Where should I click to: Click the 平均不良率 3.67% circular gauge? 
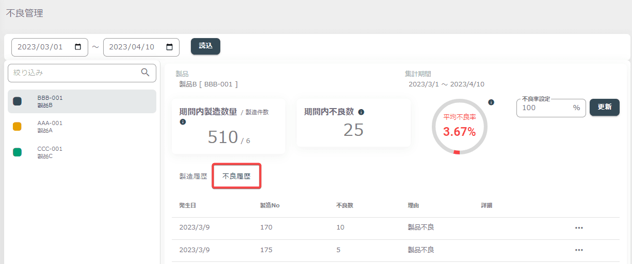(x=459, y=127)
